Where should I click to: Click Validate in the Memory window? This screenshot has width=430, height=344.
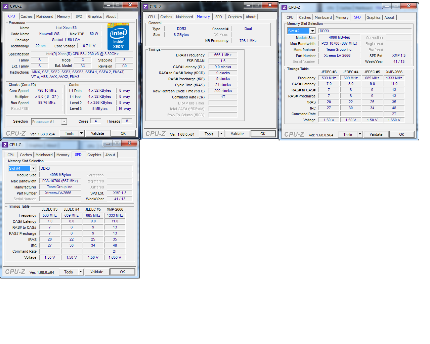(237, 134)
